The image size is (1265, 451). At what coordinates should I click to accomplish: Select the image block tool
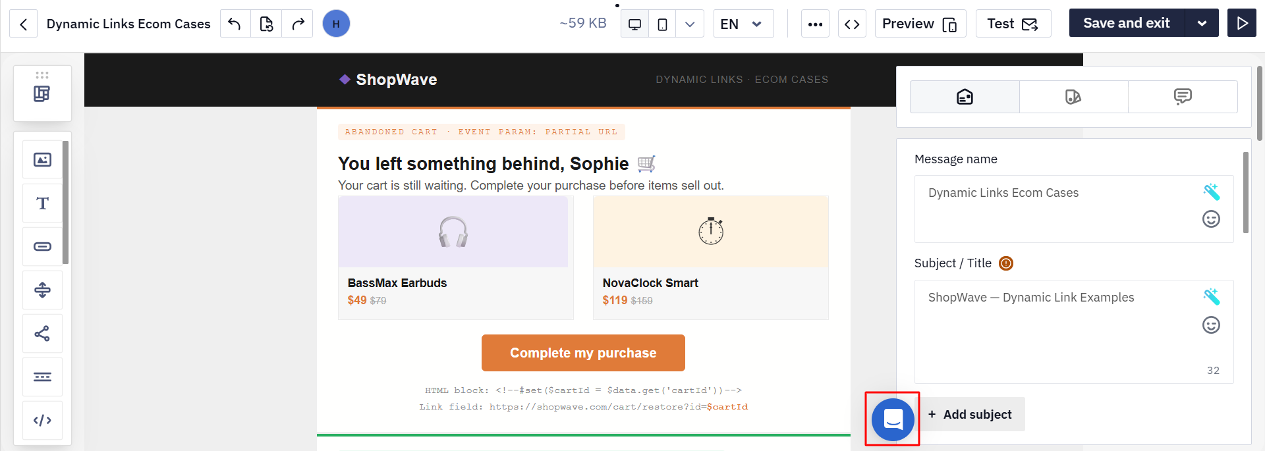43,159
